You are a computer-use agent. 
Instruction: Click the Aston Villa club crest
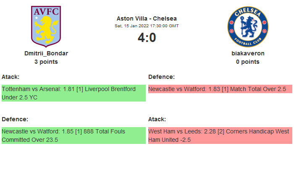pyautogui.click(x=46, y=26)
